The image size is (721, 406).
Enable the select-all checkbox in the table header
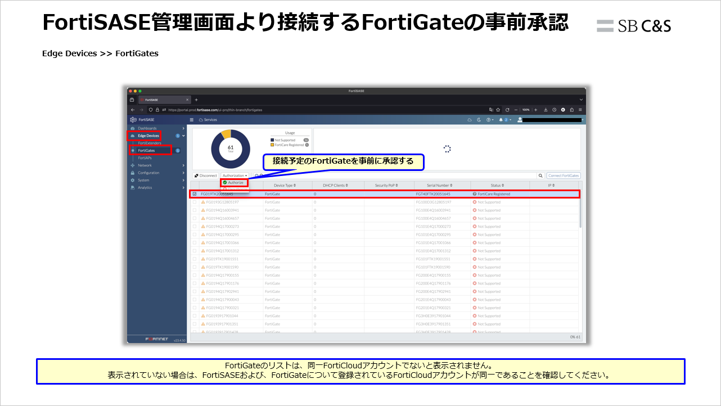click(195, 185)
